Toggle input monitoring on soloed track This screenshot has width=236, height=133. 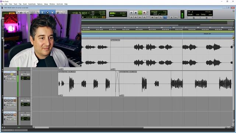8,74
